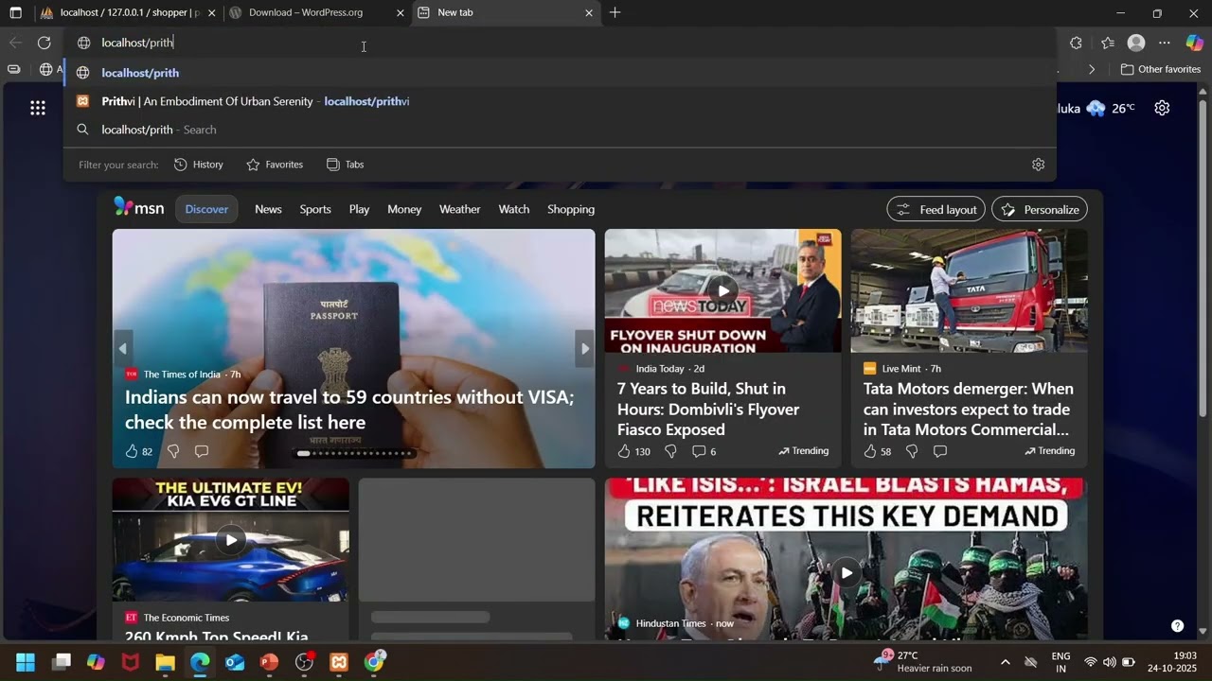The image size is (1212, 681).
Task: Open the browser profile avatar
Action: (1136, 43)
